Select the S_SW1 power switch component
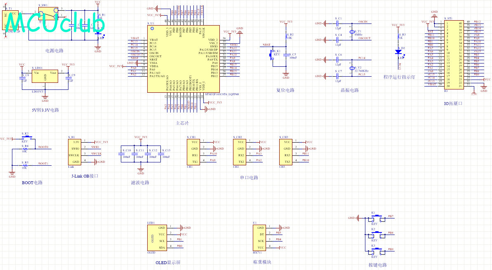 coord(49,14)
